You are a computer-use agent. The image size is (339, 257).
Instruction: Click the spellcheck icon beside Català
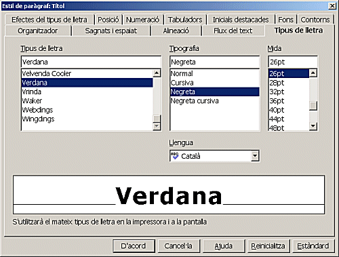pyautogui.click(x=175, y=156)
